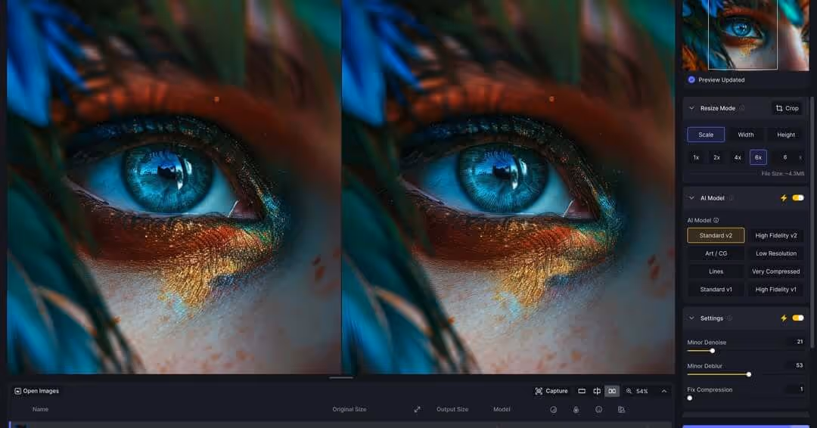Image resolution: width=817 pixels, height=428 pixels.
Task: Select the Lines model
Action: pyautogui.click(x=716, y=271)
